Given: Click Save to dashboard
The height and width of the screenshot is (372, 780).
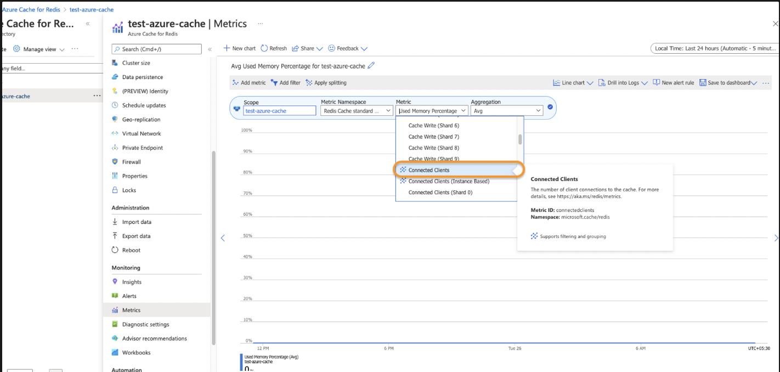Looking at the screenshot, I should 728,83.
